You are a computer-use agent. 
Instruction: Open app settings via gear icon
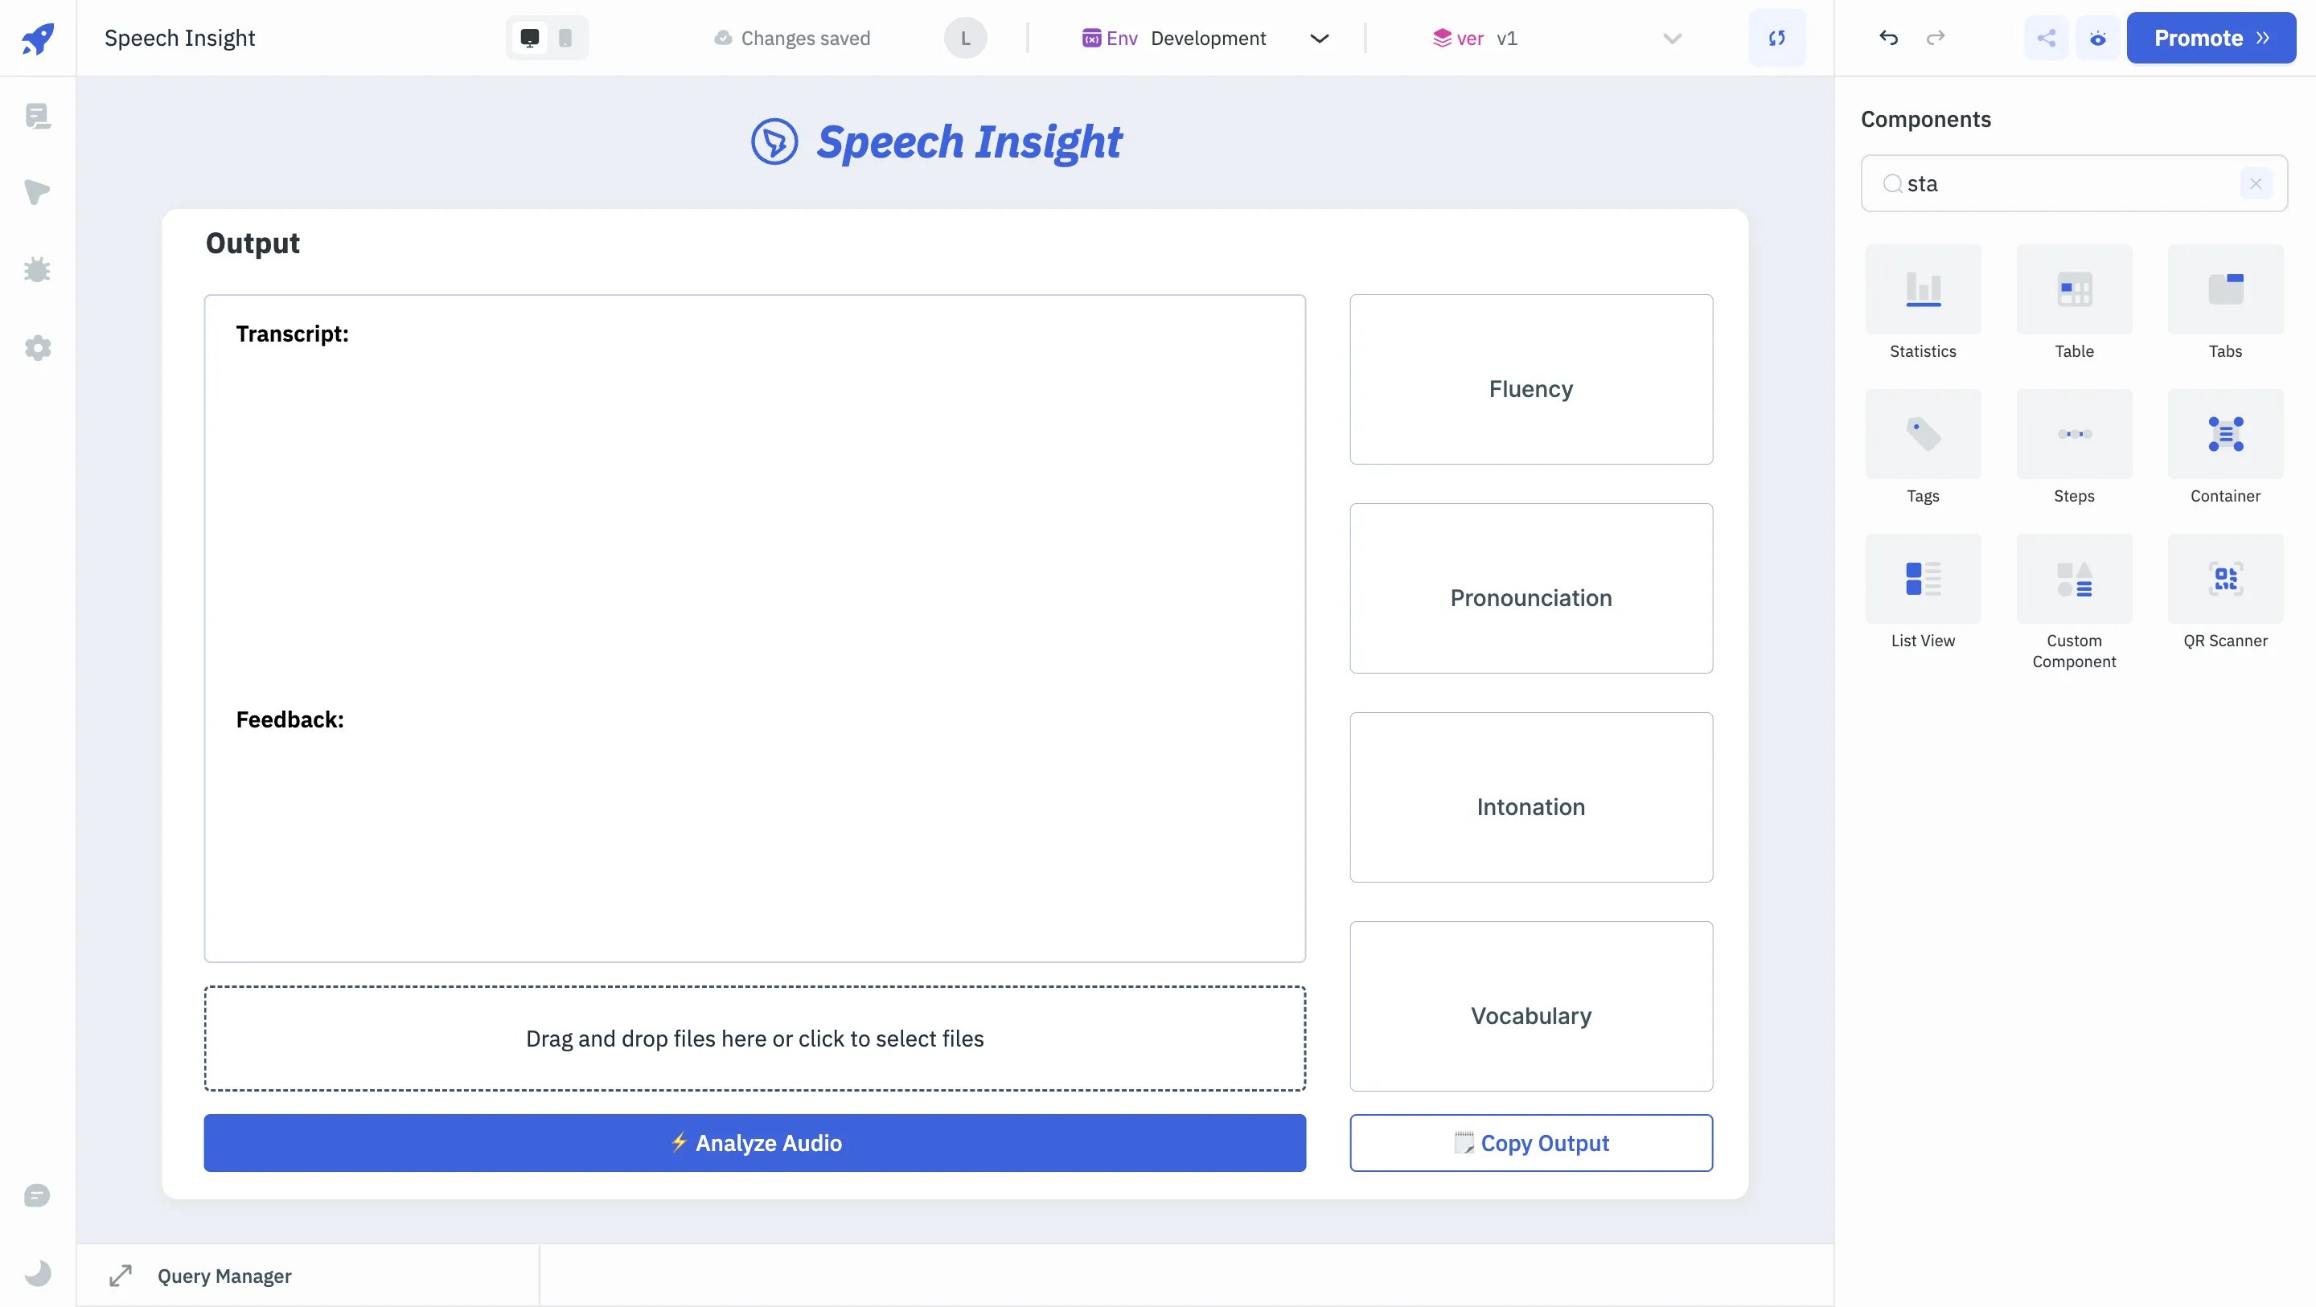coord(38,348)
